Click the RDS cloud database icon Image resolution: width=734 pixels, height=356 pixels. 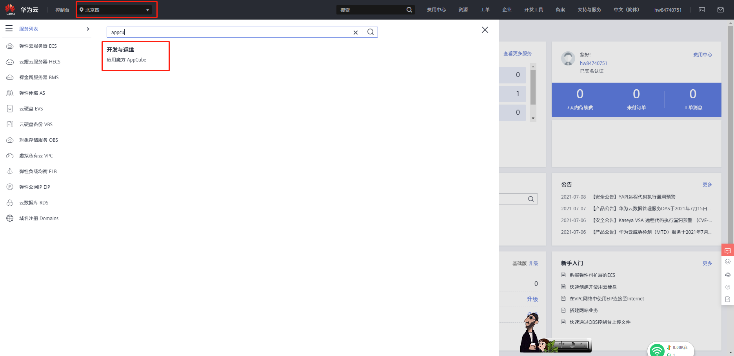(10, 203)
